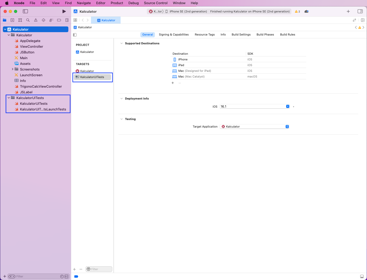Image resolution: width=367 pixels, height=280 pixels.
Task: Open the Issue navigator warning icon
Action: pos(36,20)
